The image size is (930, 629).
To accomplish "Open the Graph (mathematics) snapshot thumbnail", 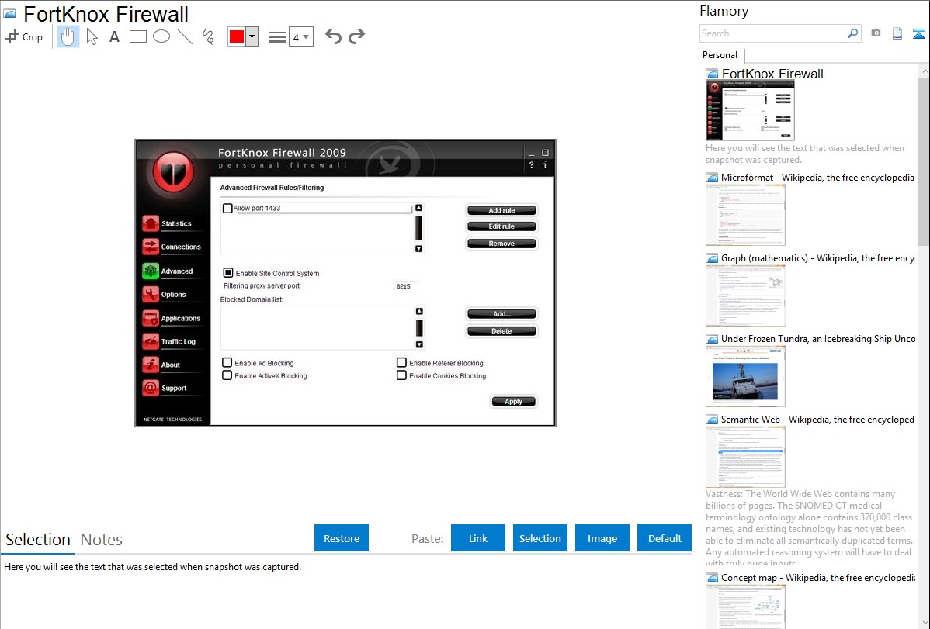I will tap(745, 295).
